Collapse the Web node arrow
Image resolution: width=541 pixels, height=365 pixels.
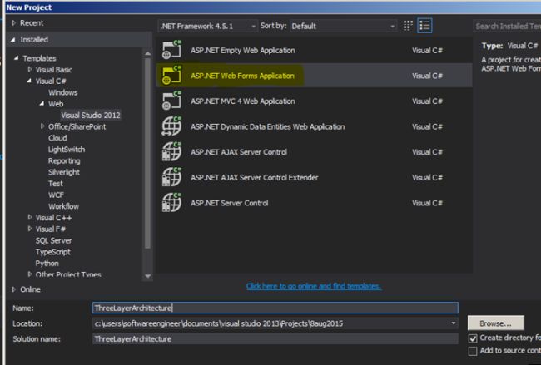42,104
